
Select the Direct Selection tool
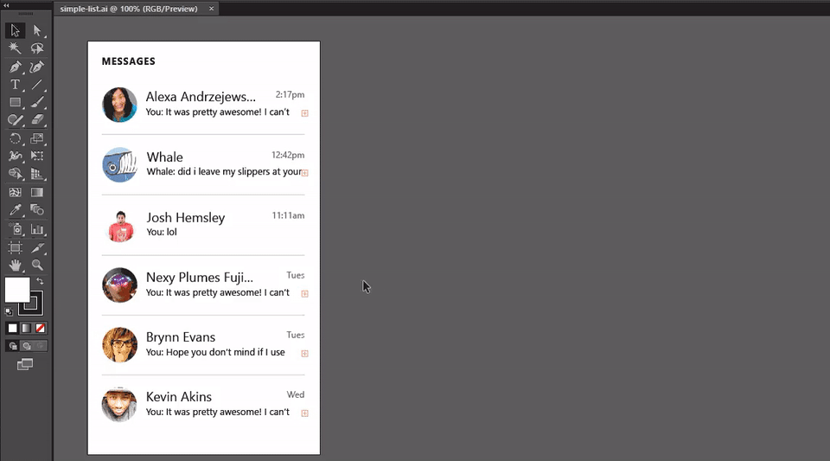click(37, 30)
